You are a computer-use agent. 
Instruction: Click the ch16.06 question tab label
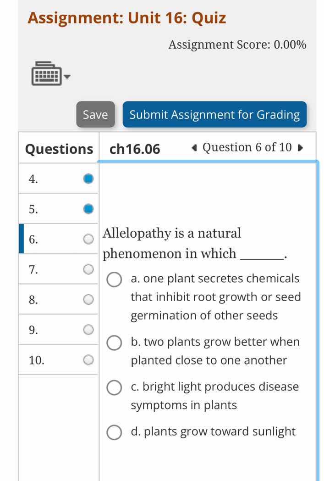(x=134, y=148)
